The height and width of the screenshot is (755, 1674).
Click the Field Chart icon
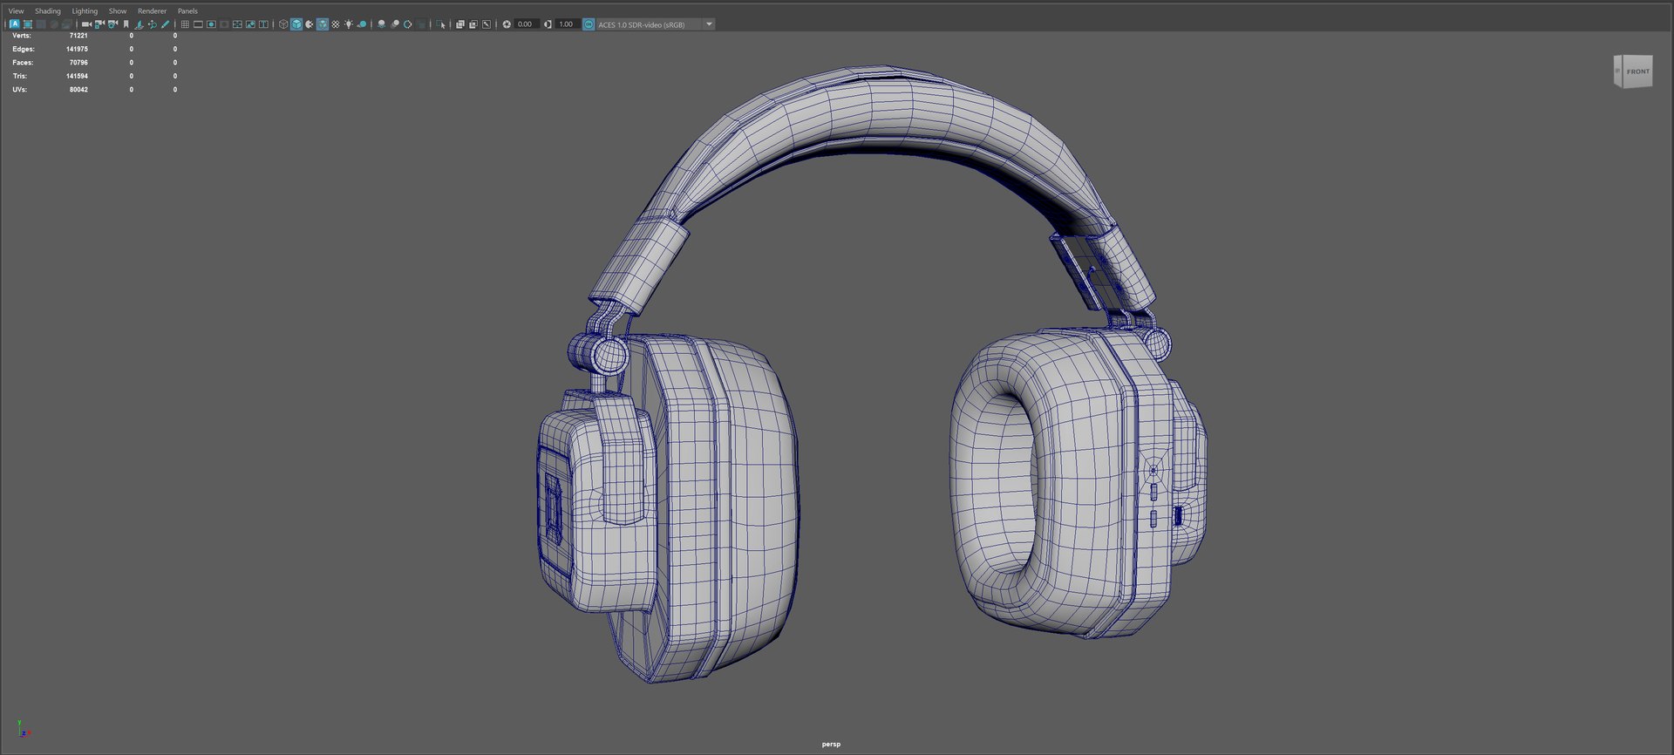click(237, 24)
